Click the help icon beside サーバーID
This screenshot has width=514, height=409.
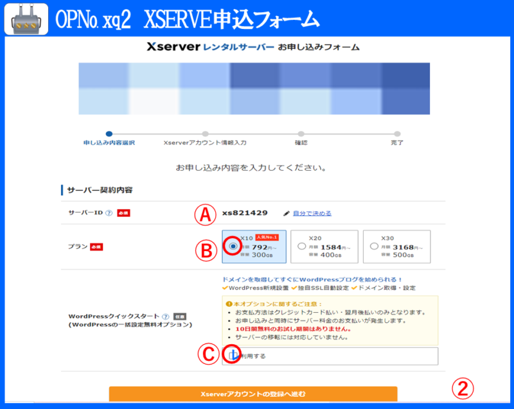(109, 213)
